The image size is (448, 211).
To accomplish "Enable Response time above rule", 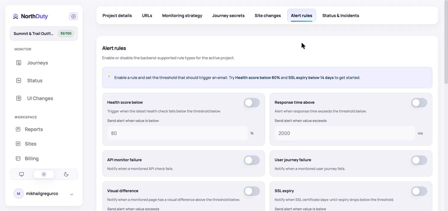I will [419, 103].
